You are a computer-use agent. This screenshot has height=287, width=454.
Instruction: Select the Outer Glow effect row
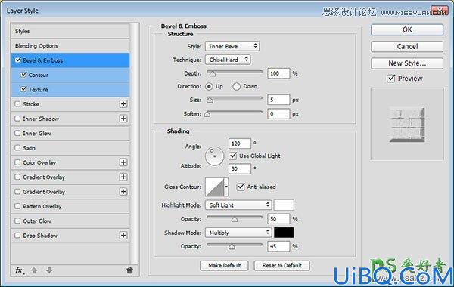click(x=70, y=221)
